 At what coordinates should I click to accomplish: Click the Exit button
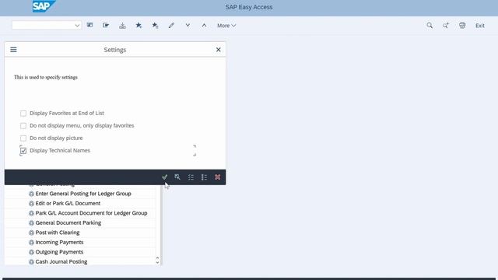tap(480, 26)
